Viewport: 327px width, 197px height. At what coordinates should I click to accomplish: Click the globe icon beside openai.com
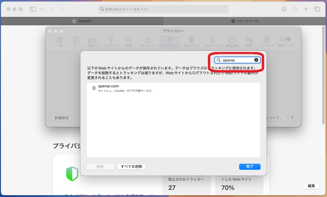click(x=94, y=88)
